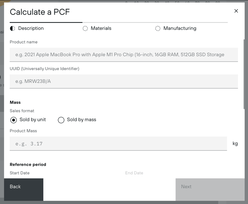The image size is (248, 204).
Task: Click the Reference period heading
Action: 28,164
